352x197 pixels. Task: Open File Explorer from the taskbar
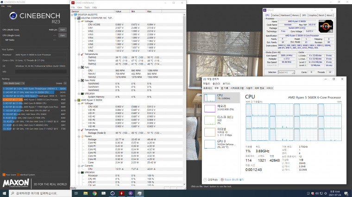pos(85,193)
